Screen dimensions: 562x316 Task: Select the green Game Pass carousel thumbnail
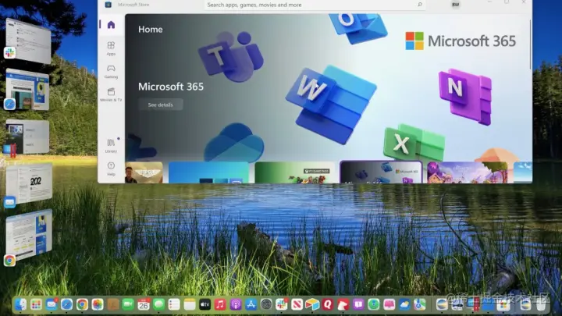pos(294,172)
